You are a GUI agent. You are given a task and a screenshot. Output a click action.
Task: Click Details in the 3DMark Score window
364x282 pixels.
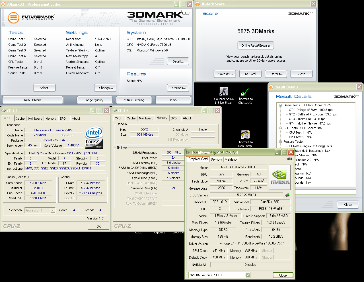(276, 74)
